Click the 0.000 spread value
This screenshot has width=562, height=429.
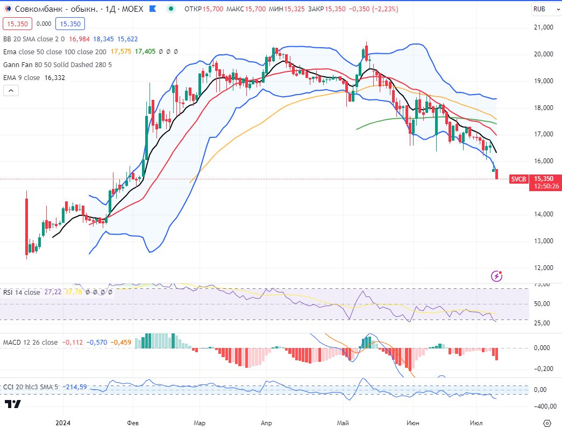44,24
